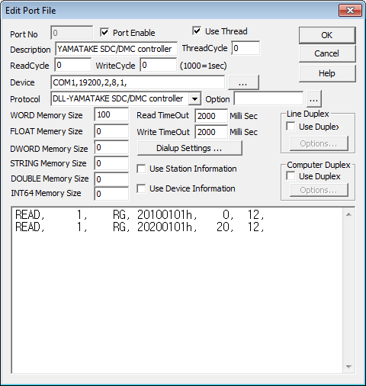Image resolution: width=366 pixels, height=386 pixels.
Task: Click the Line Duplex Options button
Action: [319, 143]
